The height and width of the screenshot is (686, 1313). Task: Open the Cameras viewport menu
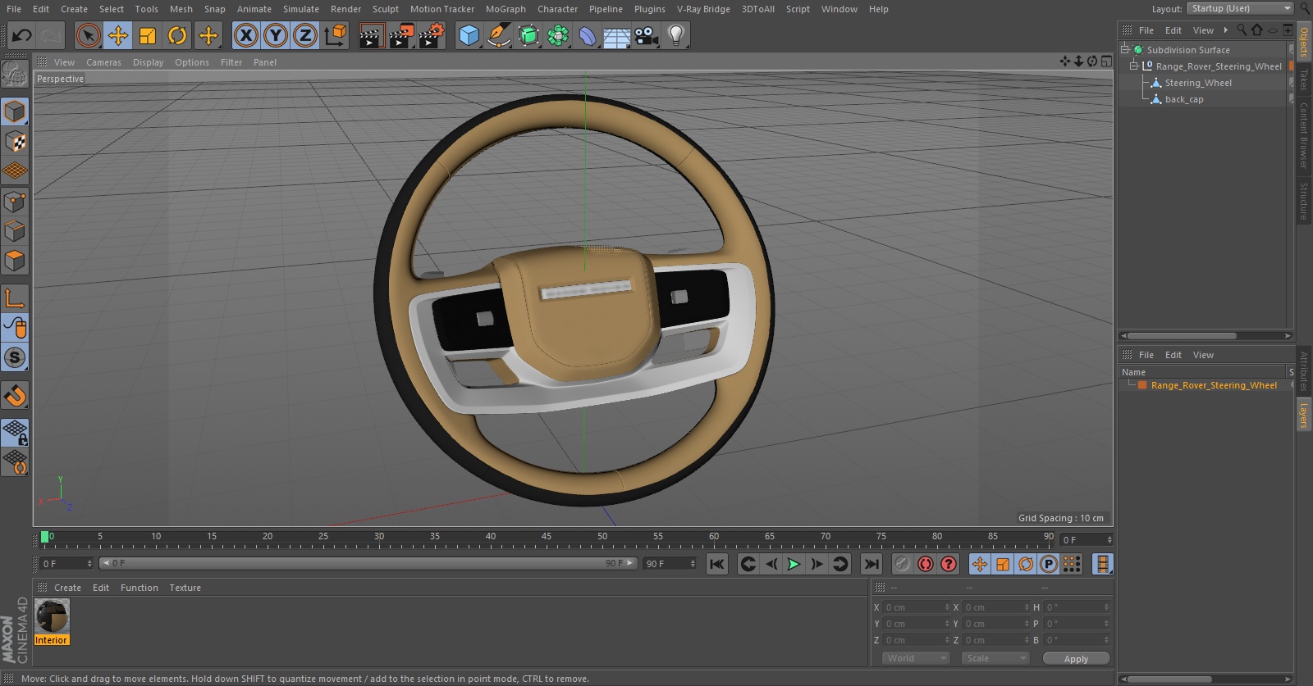click(103, 62)
